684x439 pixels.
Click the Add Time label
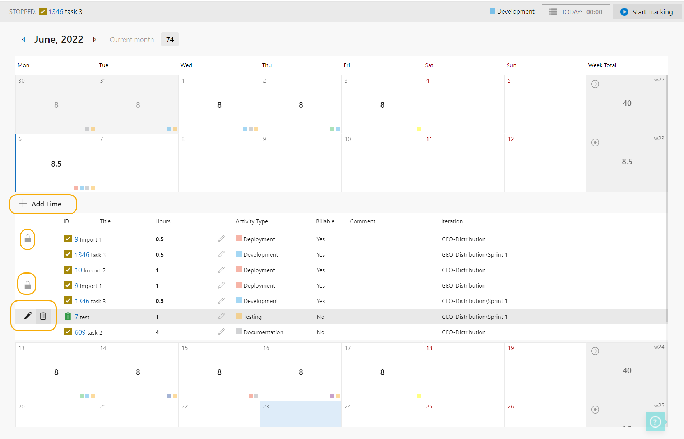(46, 204)
